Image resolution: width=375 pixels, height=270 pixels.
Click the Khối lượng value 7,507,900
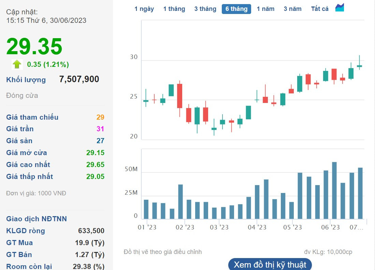click(x=79, y=79)
